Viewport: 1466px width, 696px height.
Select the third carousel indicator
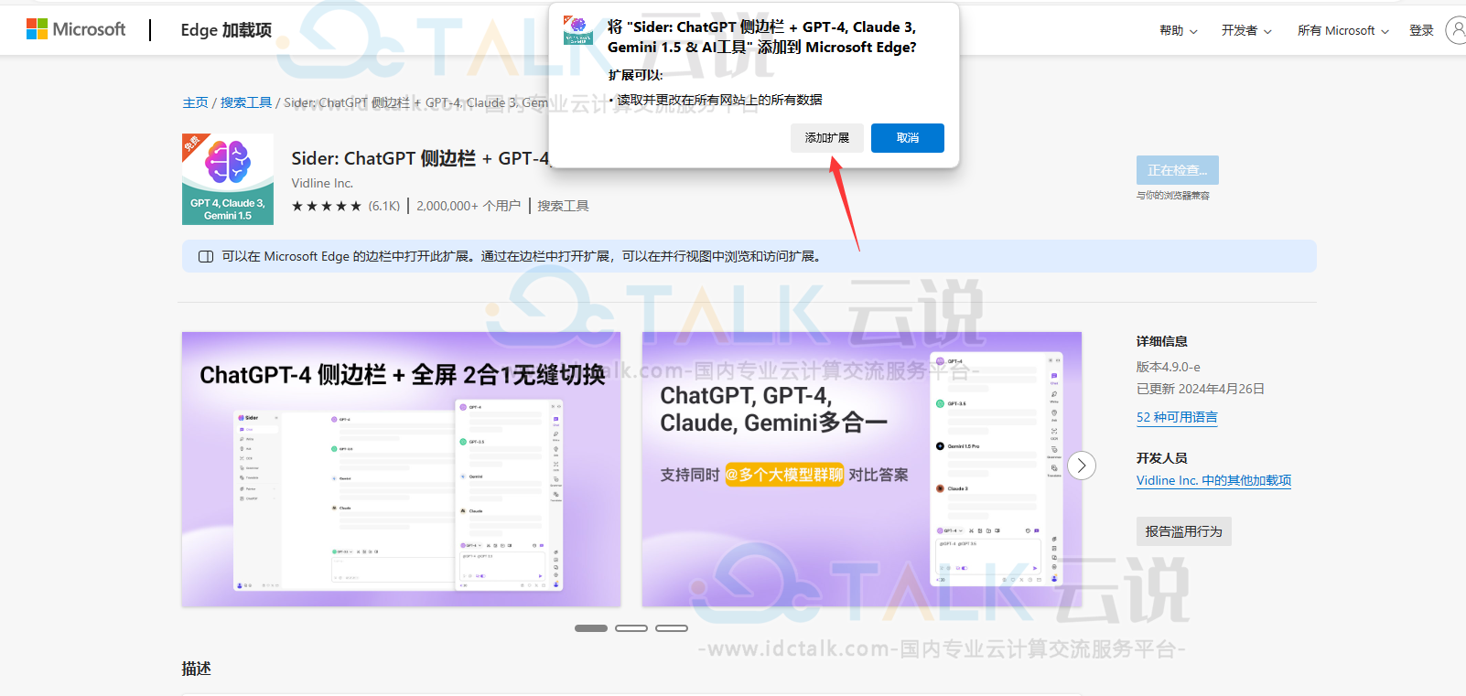tap(672, 628)
